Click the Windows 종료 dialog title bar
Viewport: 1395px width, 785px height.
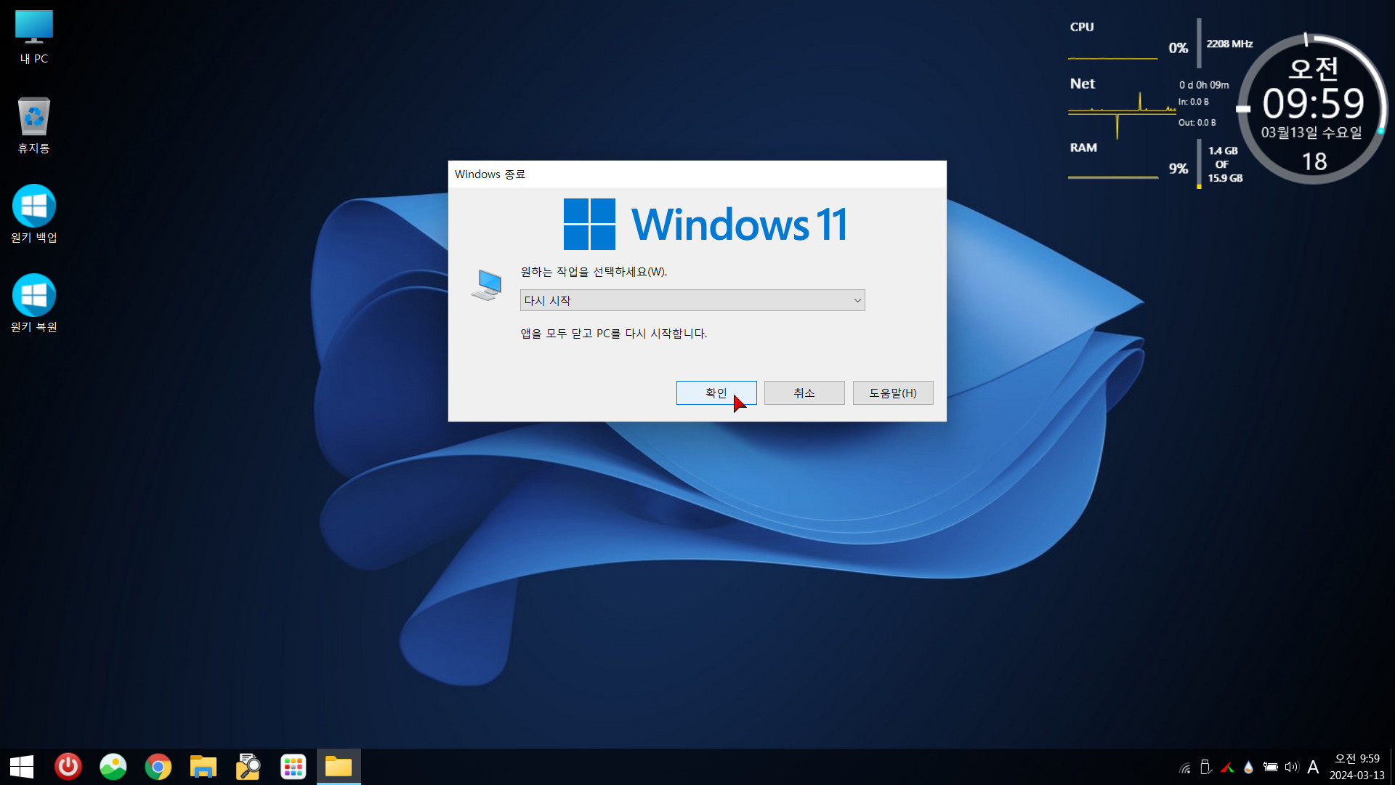pyautogui.click(x=697, y=174)
